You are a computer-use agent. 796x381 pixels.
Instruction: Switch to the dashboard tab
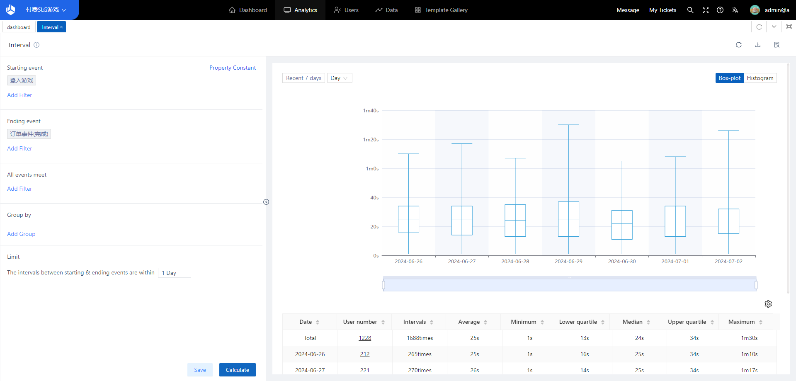[x=19, y=27]
